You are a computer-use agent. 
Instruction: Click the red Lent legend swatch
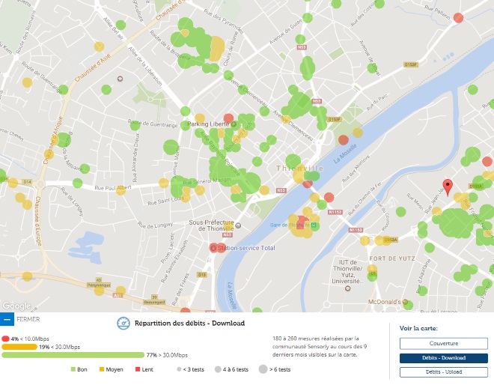138,369
